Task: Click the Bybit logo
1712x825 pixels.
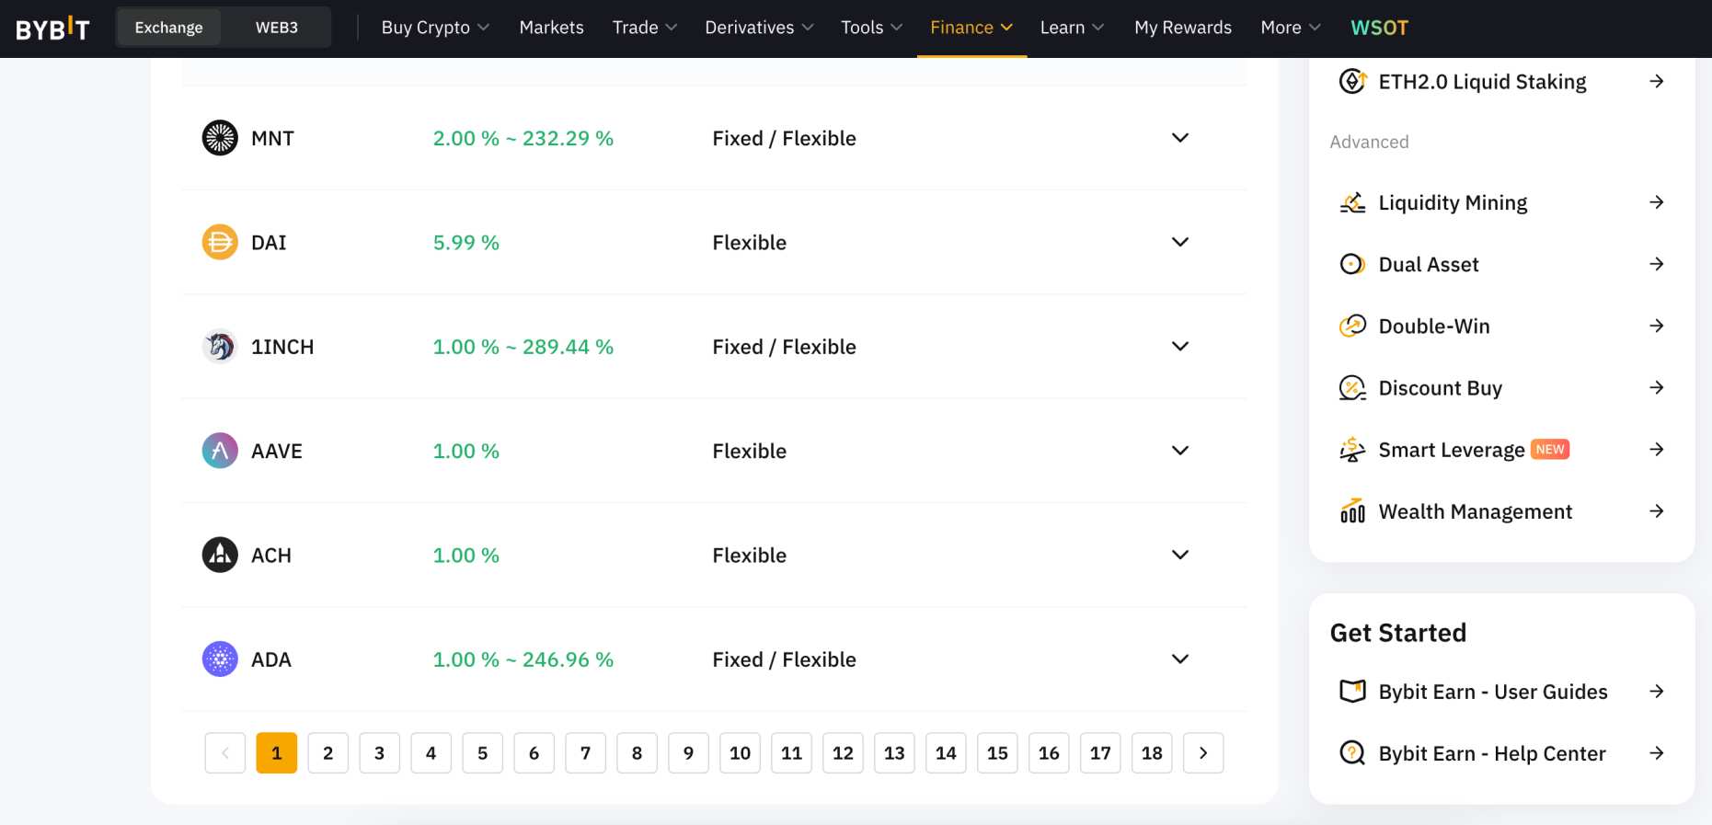Action: click(x=52, y=29)
